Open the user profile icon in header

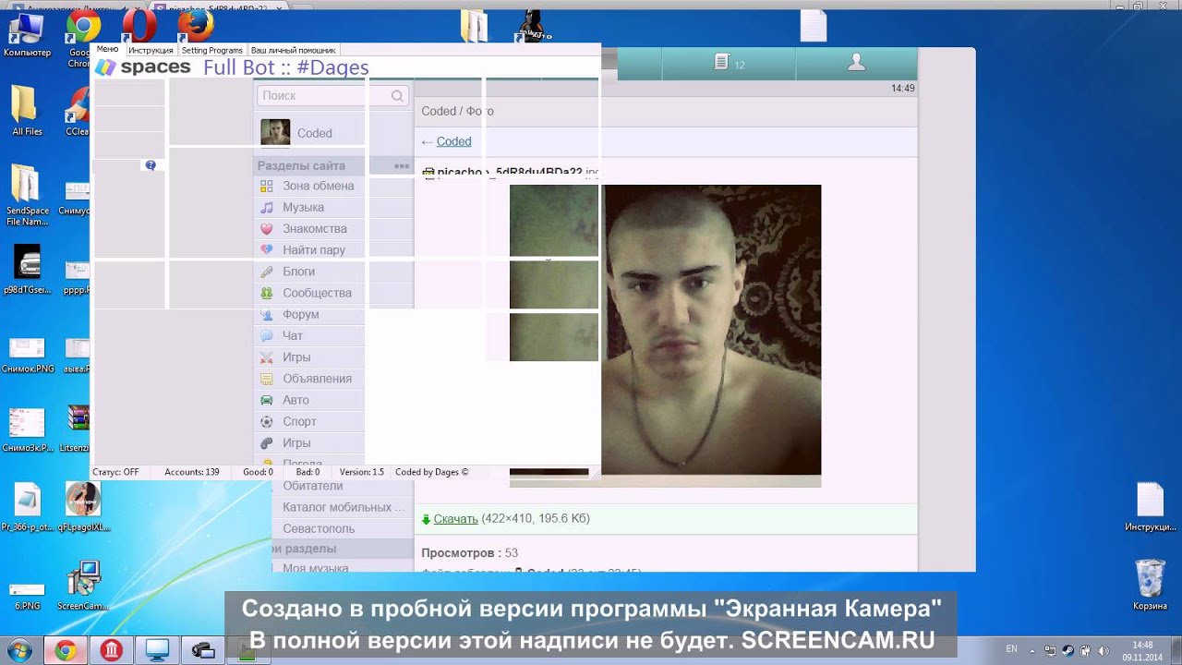tap(856, 62)
